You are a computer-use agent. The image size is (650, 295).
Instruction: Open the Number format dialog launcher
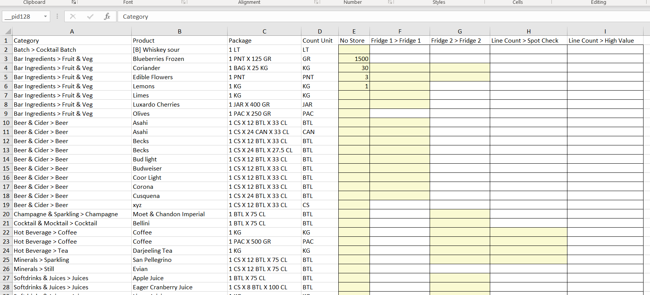click(390, 2)
